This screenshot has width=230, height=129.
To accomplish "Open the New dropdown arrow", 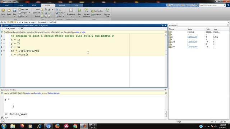I will point(3,16).
